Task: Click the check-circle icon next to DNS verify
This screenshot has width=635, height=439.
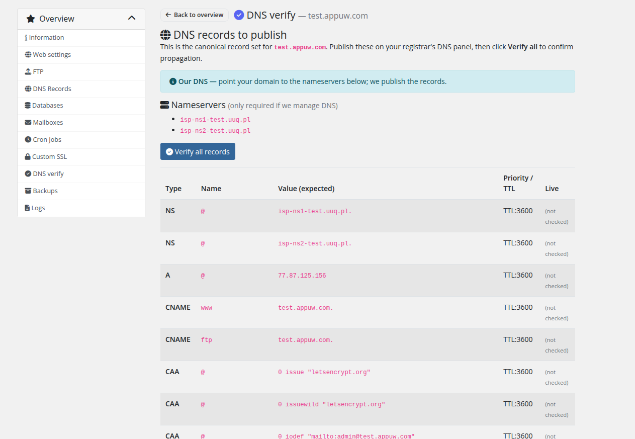Action: pyautogui.click(x=28, y=173)
